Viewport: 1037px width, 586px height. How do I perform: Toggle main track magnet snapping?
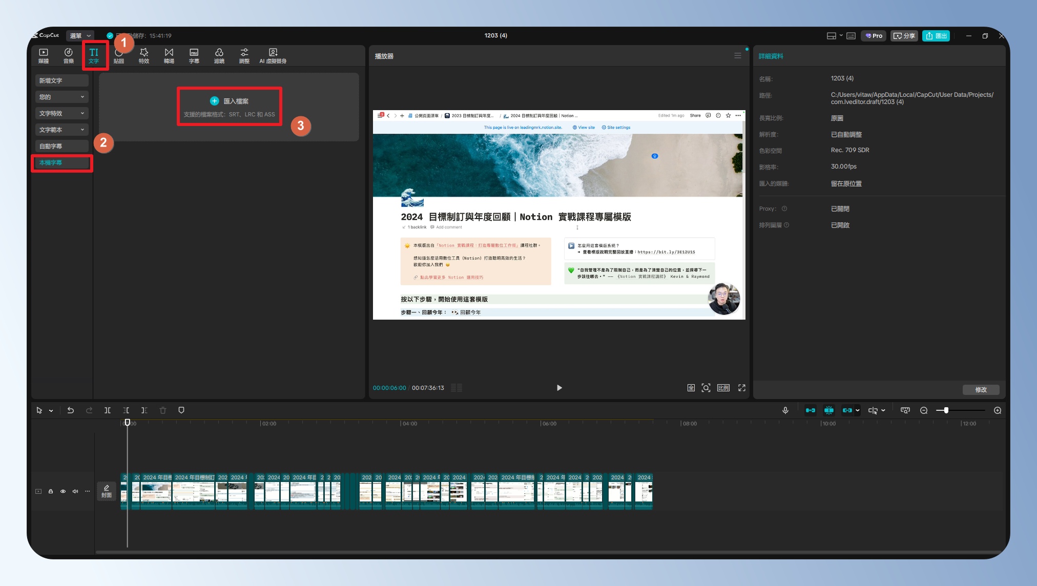811,410
